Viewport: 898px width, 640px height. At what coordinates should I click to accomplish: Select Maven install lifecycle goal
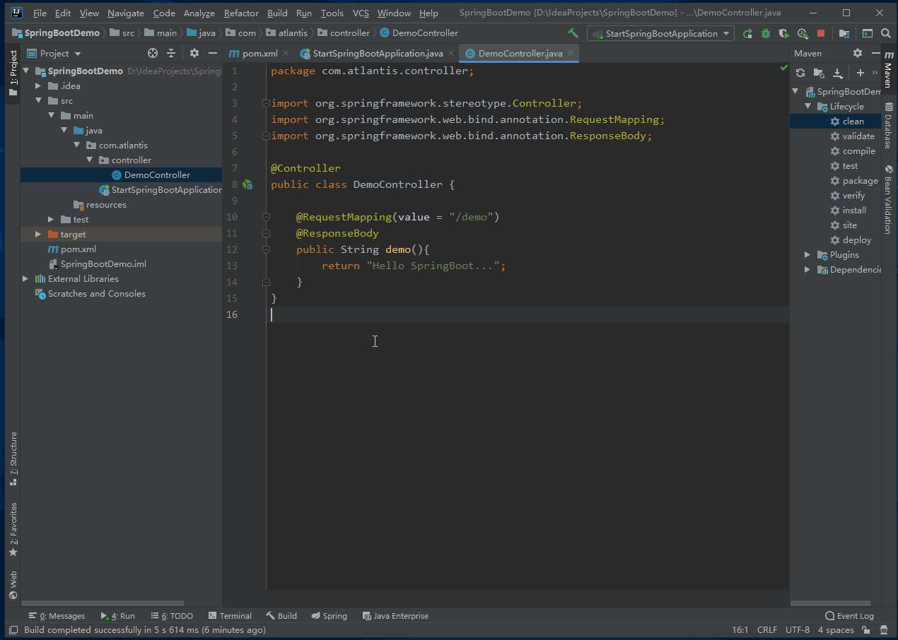coord(854,211)
